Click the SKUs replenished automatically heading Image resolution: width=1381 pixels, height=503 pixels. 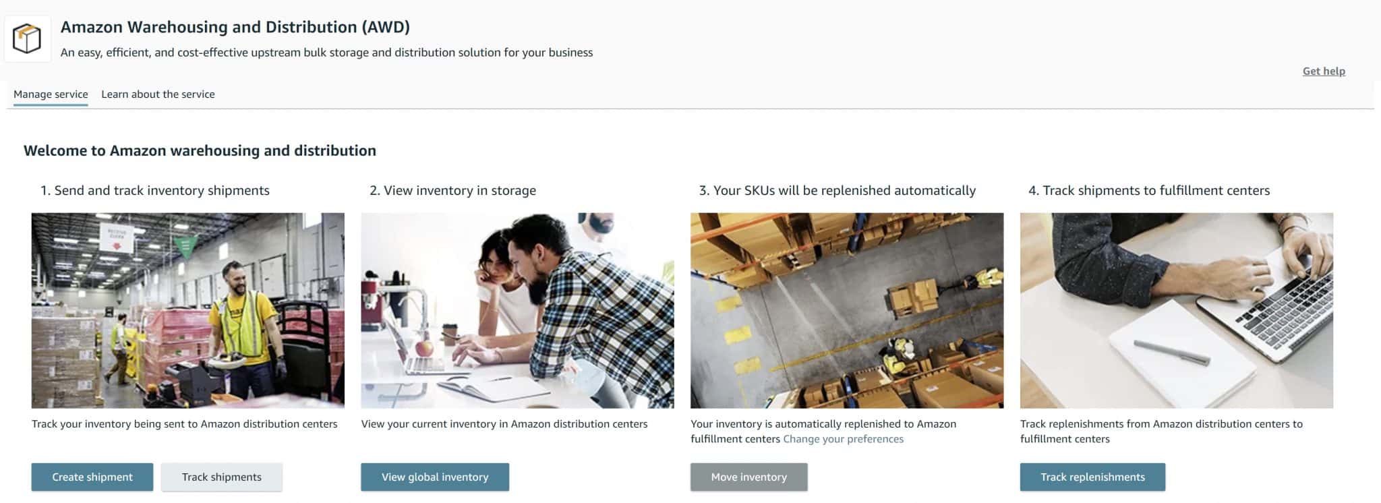[838, 190]
